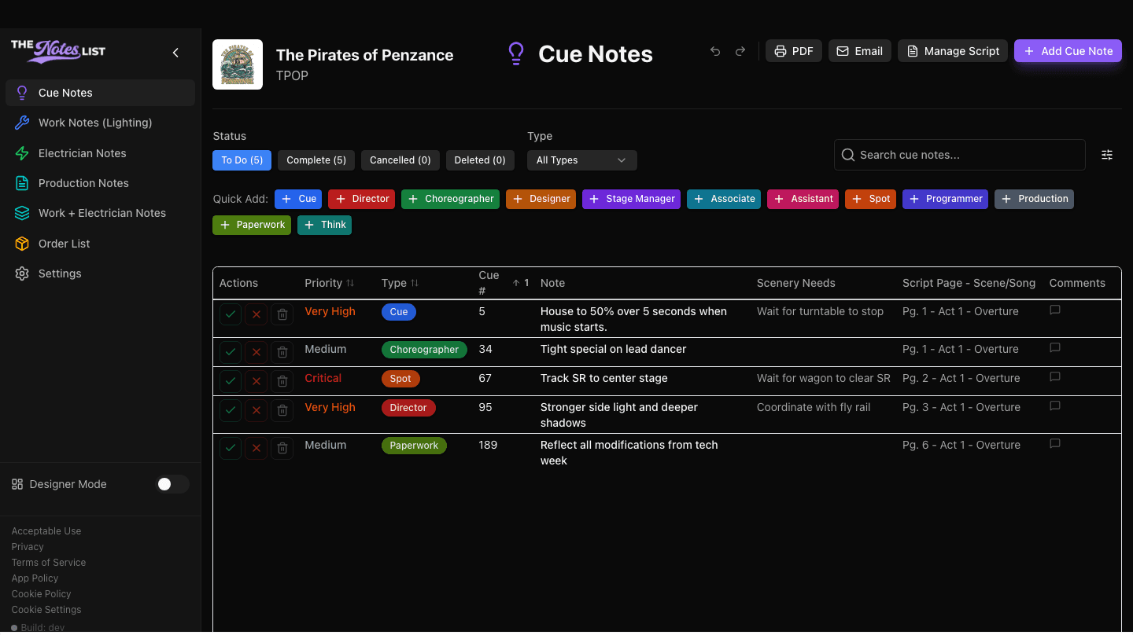The image size is (1133, 635).
Task: Quick add a Director note
Action: point(362,199)
